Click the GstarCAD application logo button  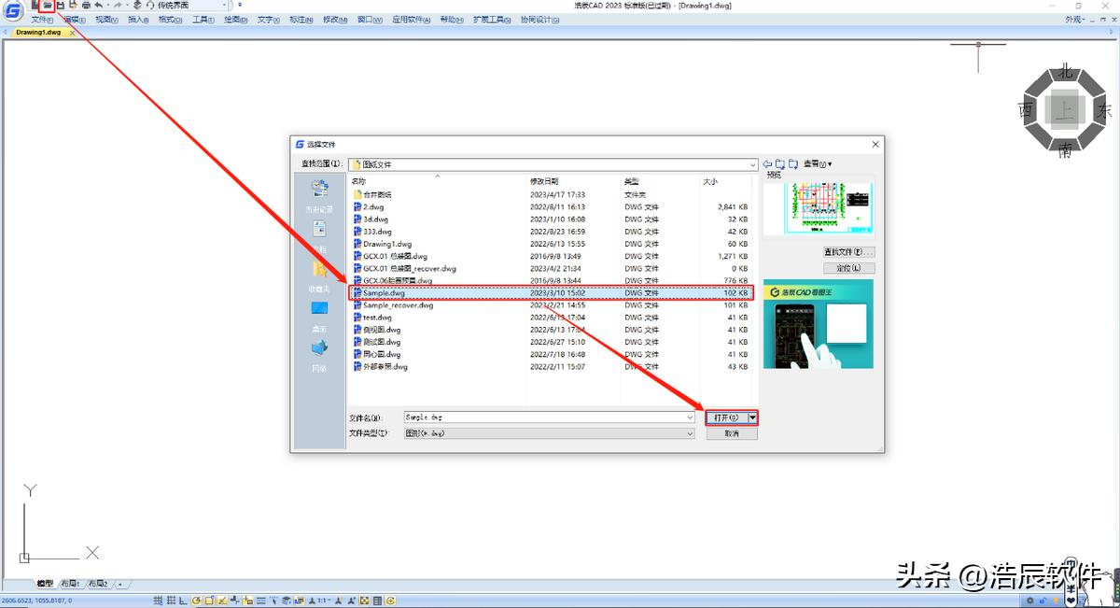[x=14, y=10]
